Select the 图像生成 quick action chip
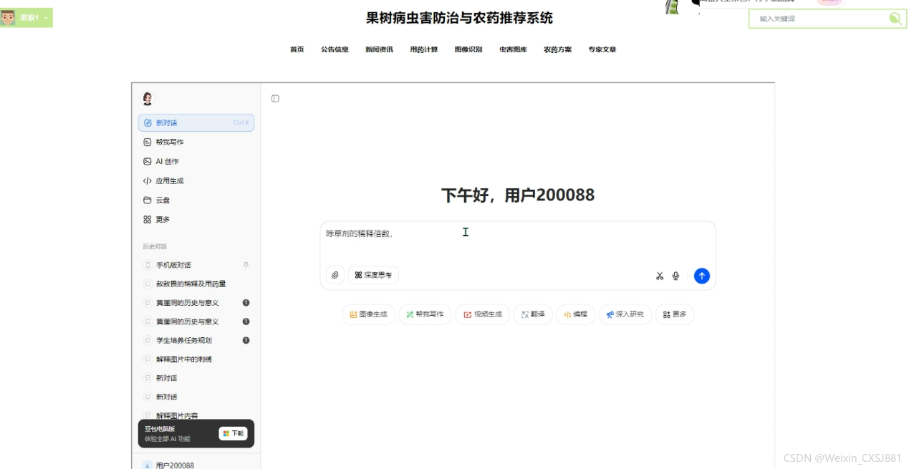This screenshot has width=909, height=469. tap(368, 314)
